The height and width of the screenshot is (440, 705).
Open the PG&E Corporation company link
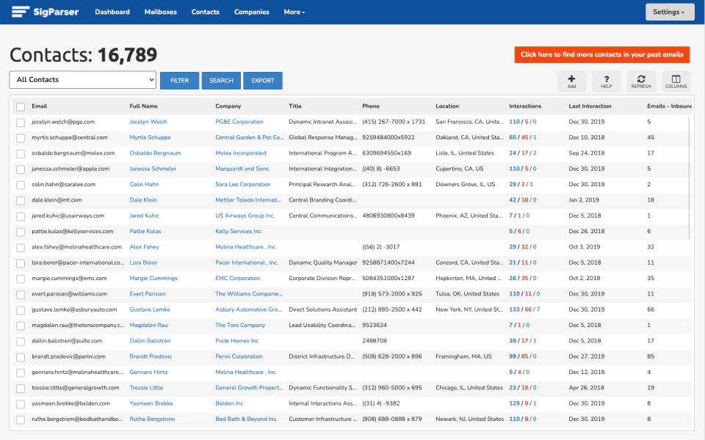tap(242, 122)
